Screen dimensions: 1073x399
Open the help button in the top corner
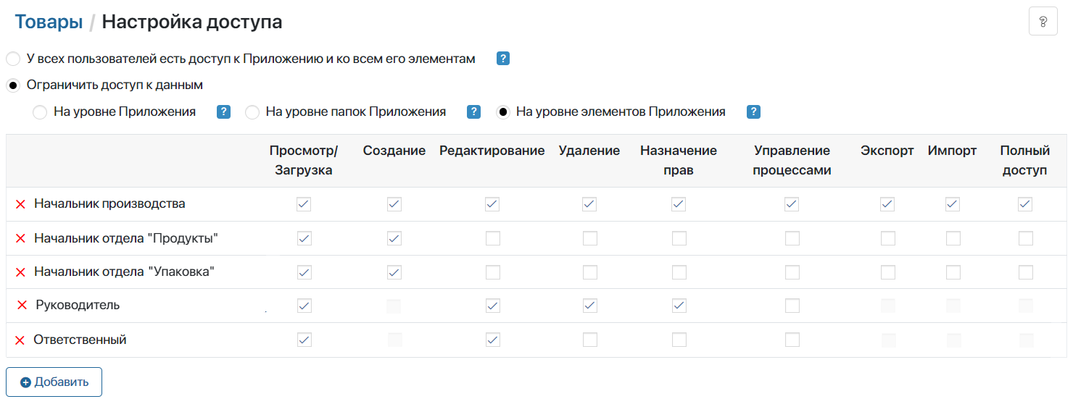pyautogui.click(x=1043, y=21)
